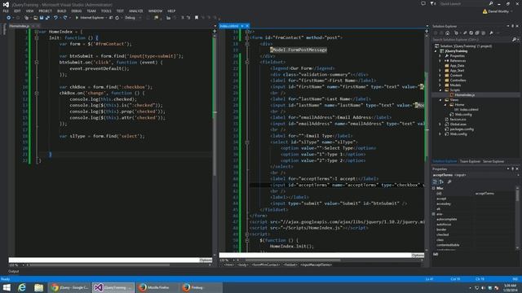Click the Navigate Backward toolbar icon
The image size is (522, 293).
pyautogui.click(x=9, y=18)
